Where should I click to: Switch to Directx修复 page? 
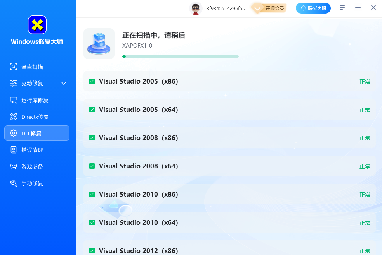[x=37, y=116]
